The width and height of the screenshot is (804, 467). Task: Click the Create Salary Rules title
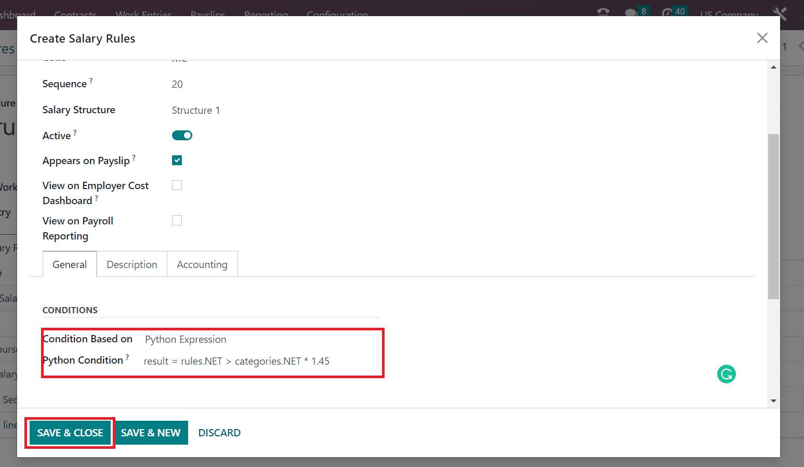[x=83, y=38]
